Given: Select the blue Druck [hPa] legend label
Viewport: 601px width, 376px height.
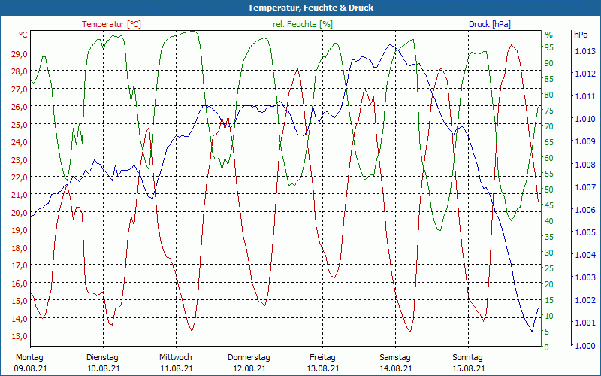Looking at the screenshot, I should coord(490,24).
